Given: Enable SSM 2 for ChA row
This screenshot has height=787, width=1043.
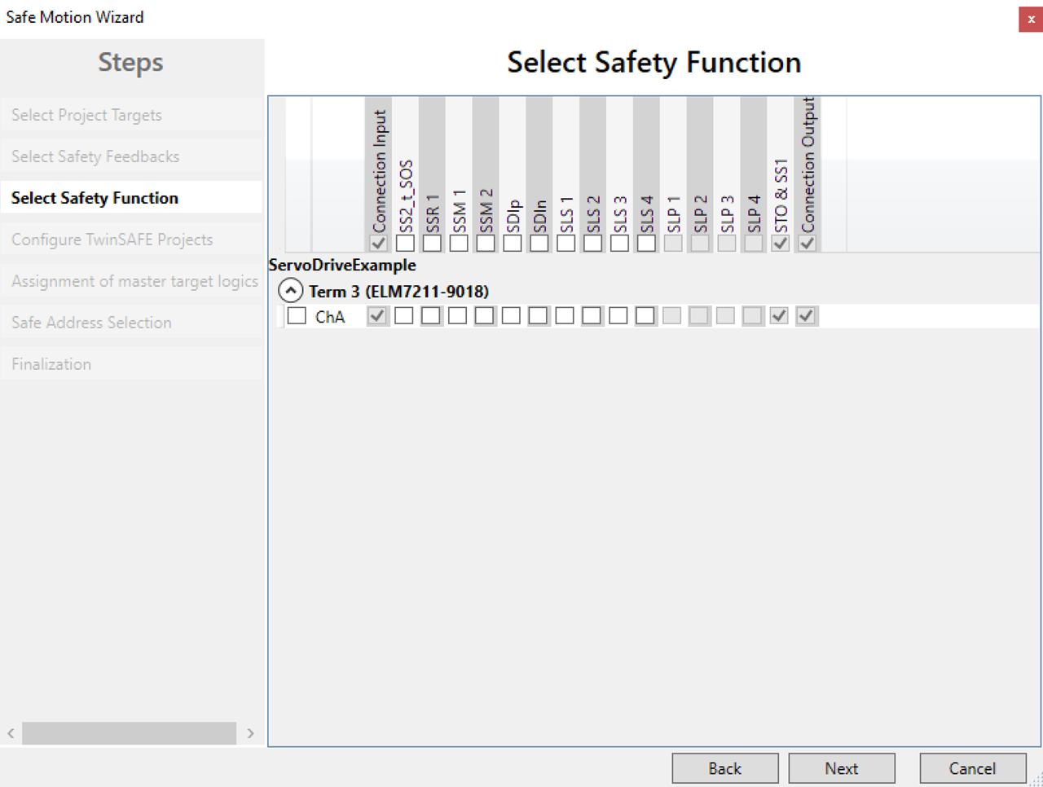Looking at the screenshot, I should (484, 315).
